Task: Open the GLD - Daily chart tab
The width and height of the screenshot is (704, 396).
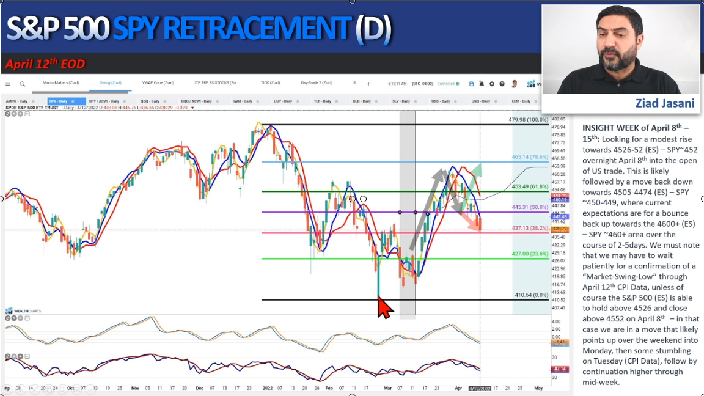Action: [362, 101]
